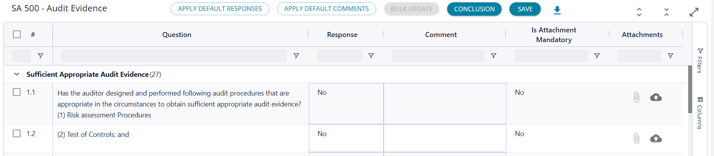
Task: Click the Comment column filter icon
Action: click(x=493, y=56)
